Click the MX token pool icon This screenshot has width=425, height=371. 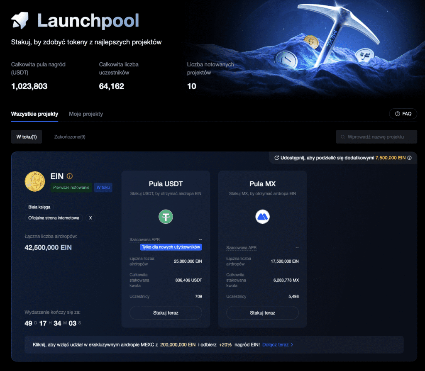tap(262, 217)
